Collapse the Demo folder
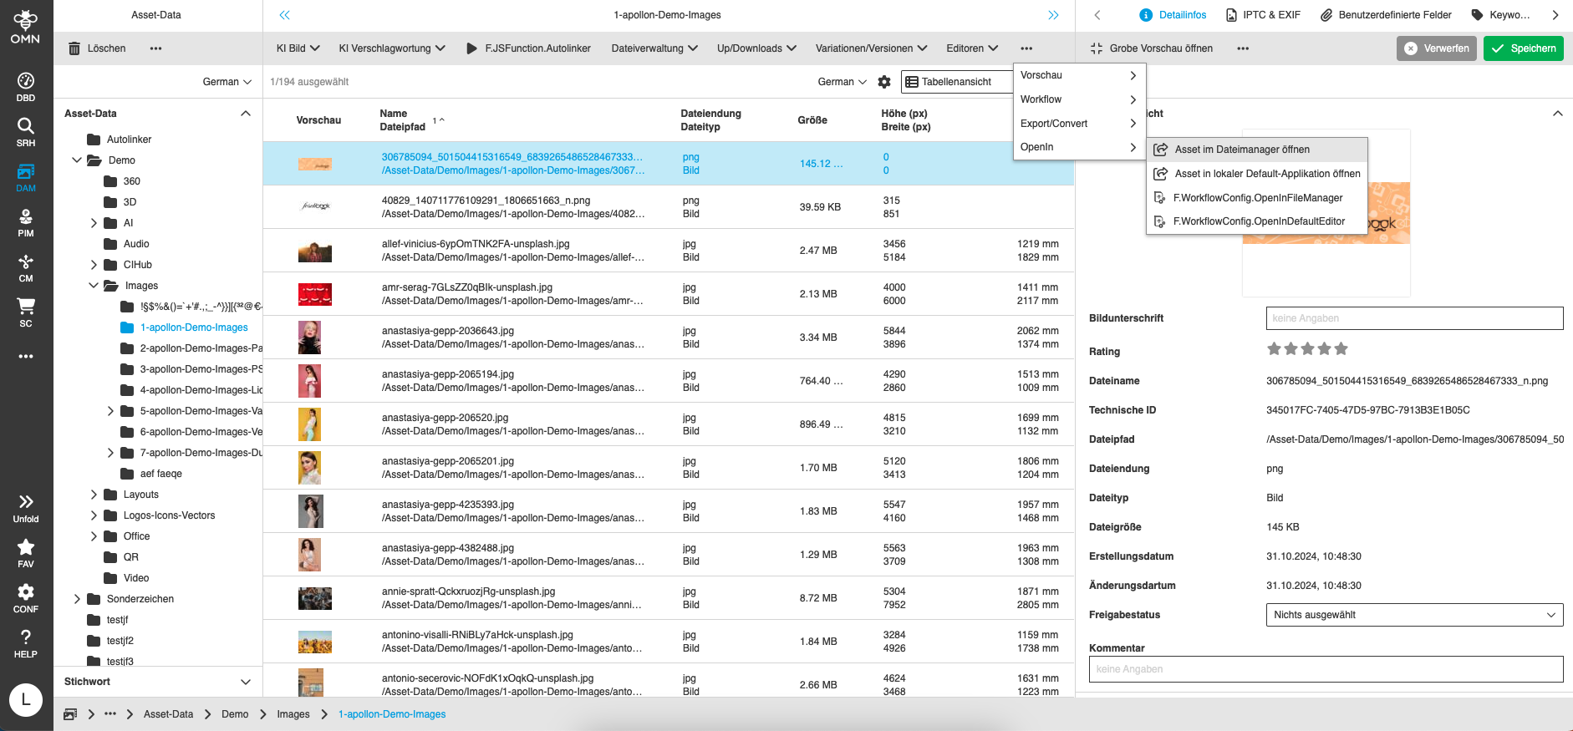 coord(77,160)
